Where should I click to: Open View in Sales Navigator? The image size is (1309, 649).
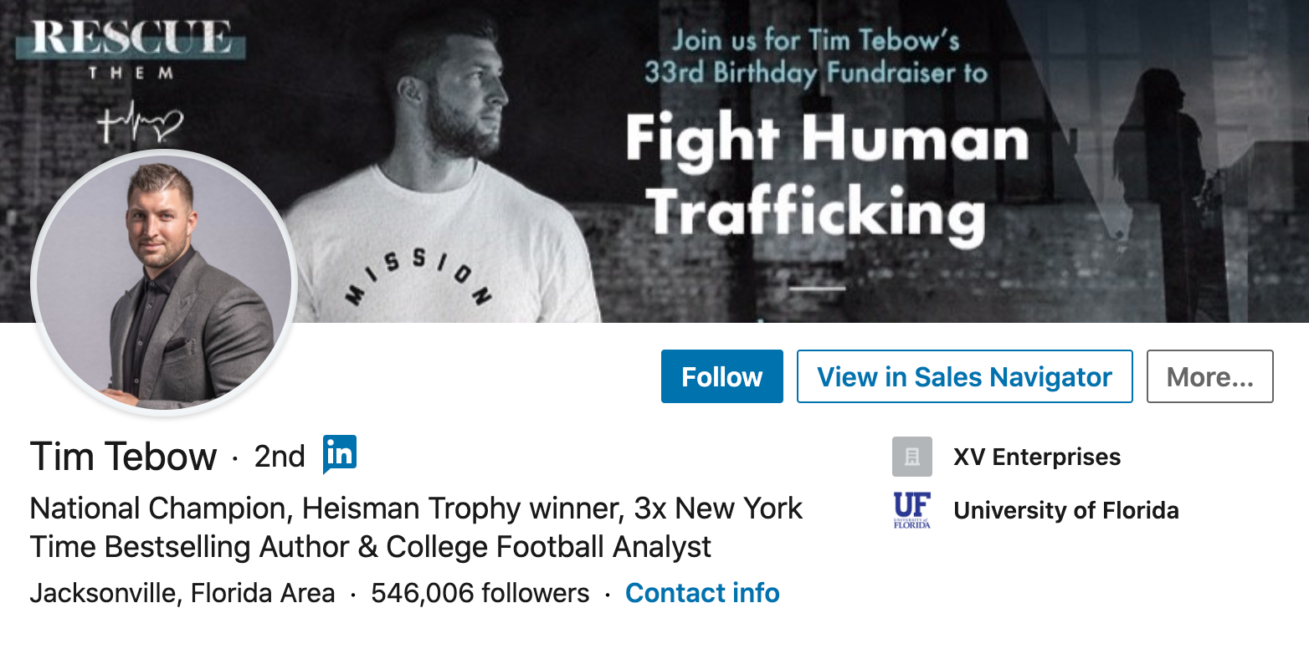coord(964,376)
